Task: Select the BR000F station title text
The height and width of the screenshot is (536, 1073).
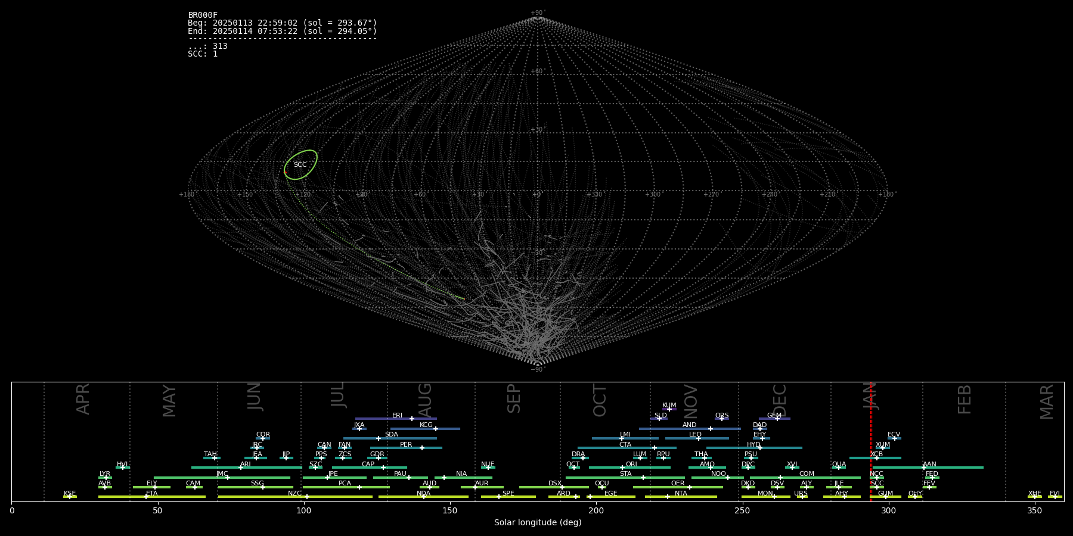Action: pyautogui.click(x=203, y=15)
